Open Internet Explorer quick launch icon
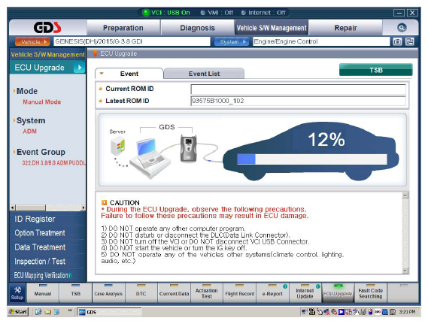Screen dimensions: 428x324 [x=38, y=311]
